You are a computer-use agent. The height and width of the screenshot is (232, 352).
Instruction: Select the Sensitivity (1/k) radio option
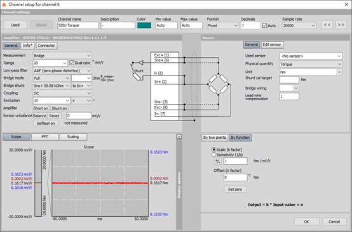[x=213, y=155]
